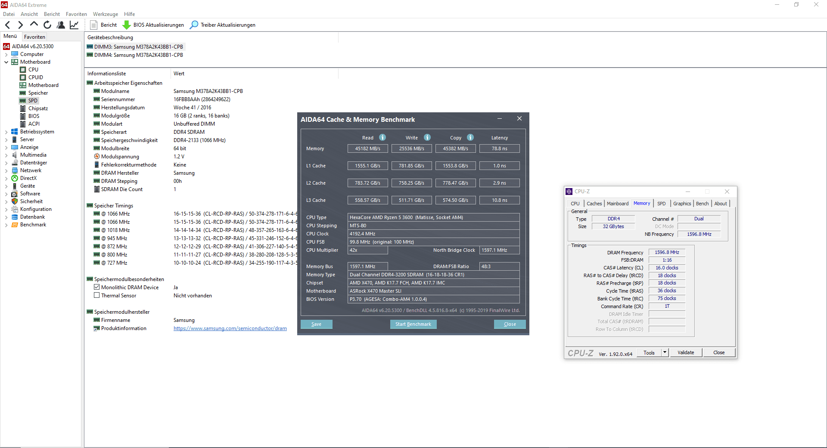Click Save in the benchmark window
Screen dimensions: 827x448
[317, 324]
